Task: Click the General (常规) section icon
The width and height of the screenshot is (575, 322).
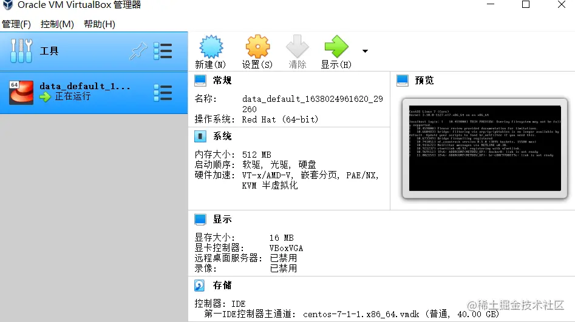Action: [200, 81]
